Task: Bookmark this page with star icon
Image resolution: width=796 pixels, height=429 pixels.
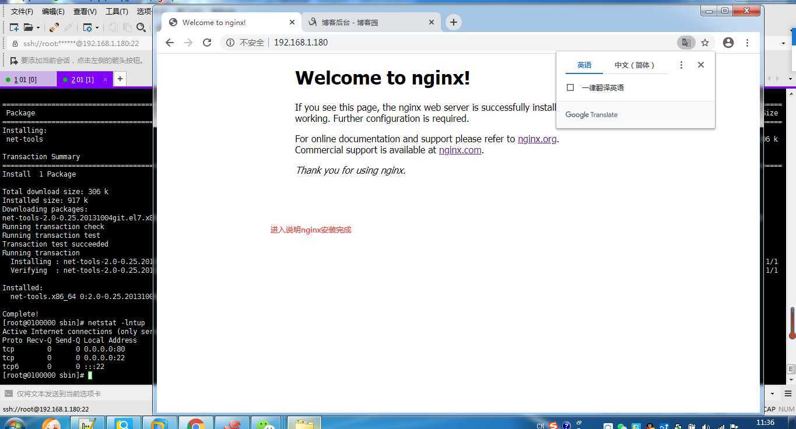Action: pos(705,43)
